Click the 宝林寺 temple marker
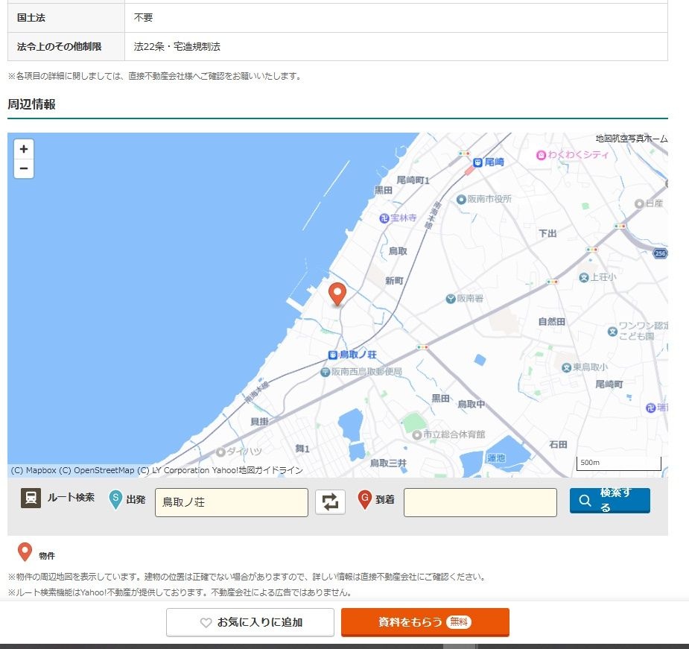The image size is (689, 649). click(x=384, y=218)
